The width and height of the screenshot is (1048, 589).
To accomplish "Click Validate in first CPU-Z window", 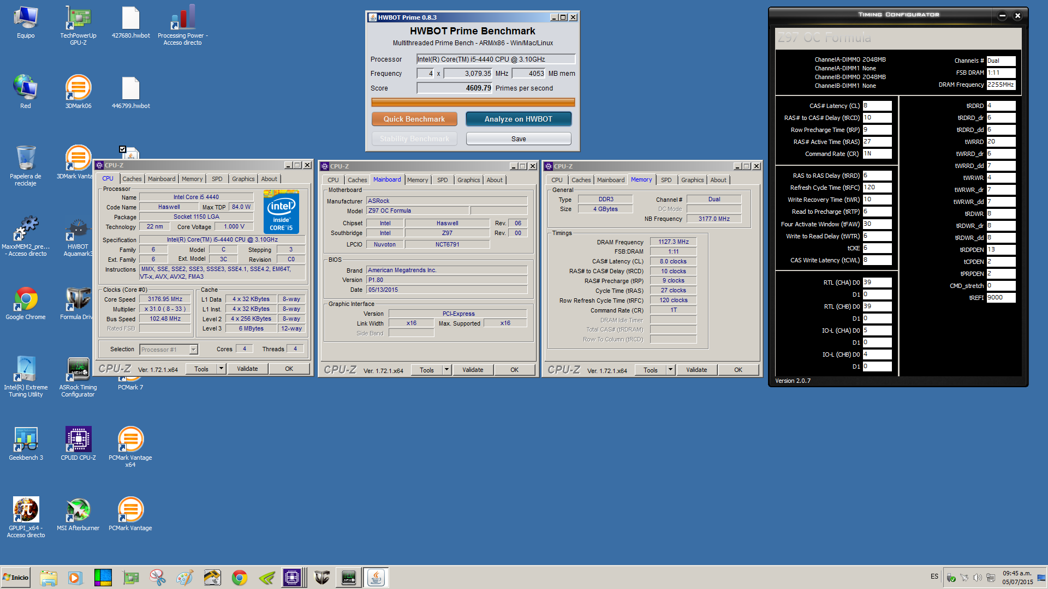I will click(x=247, y=369).
